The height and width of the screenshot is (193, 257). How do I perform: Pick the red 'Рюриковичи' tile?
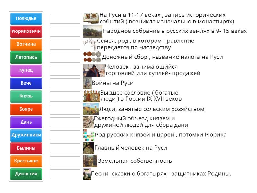pos(26,32)
